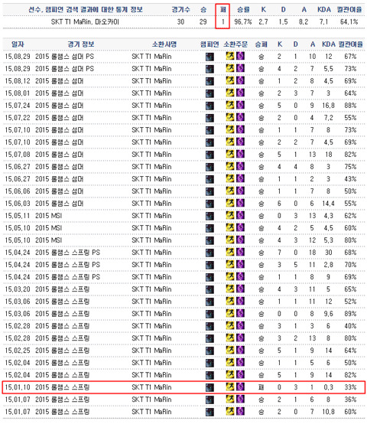Click the Maokai champion icon in the 15,08,12 row

(x=209, y=81)
